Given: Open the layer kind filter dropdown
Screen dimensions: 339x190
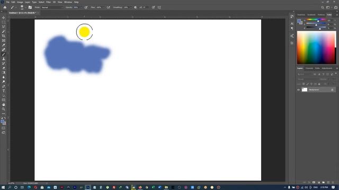Looking at the screenshot, I should [x=304, y=74].
